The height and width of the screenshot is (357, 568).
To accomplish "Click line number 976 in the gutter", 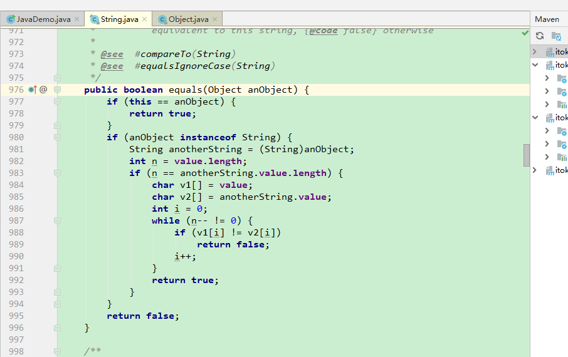I will (x=16, y=90).
